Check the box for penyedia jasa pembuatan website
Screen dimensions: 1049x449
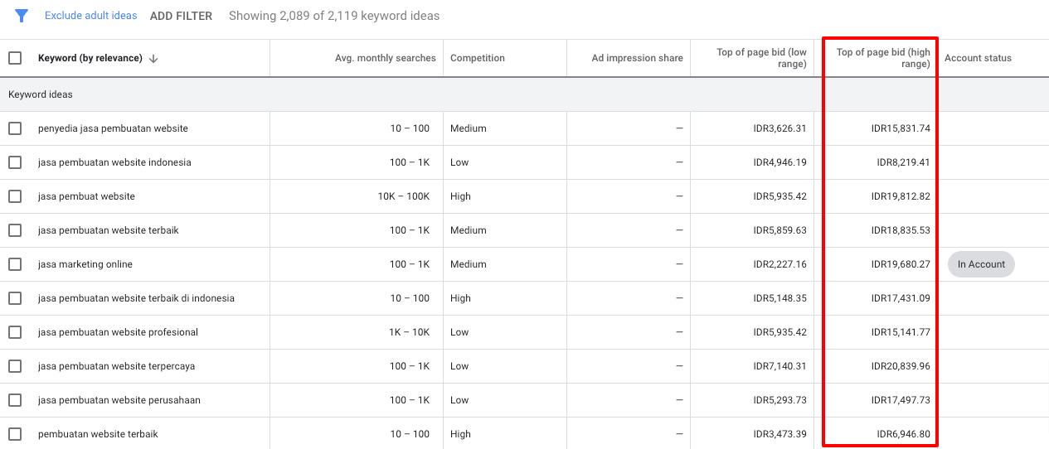[15, 128]
